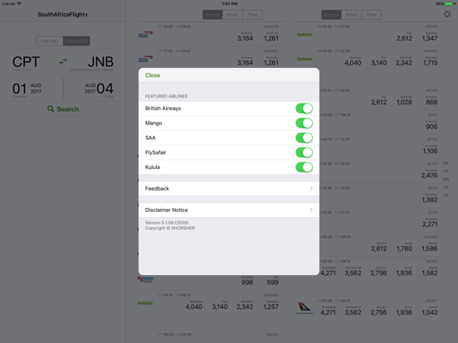Select British Airways logo on BA6422 flight
This screenshot has width=458, height=343.
point(145,59)
